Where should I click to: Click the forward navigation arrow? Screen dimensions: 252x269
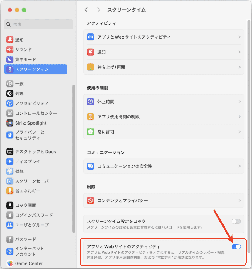tap(98, 10)
